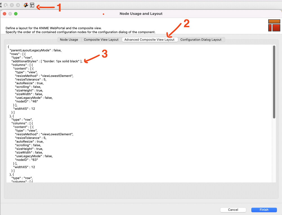Image resolution: width=282 pixels, height=215 pixels.
Task: Click the green zoom window button
Action: (16, 14)
